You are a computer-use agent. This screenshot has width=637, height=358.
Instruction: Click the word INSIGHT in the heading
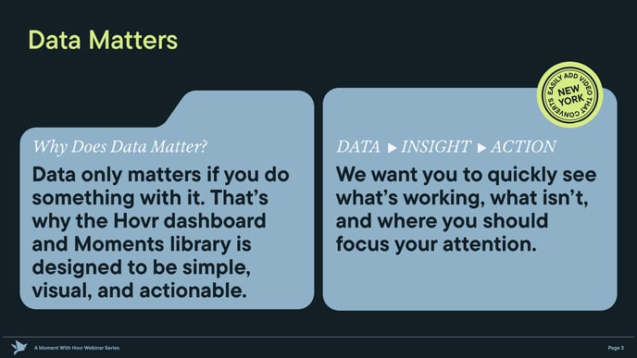click(x=436, y=147)
